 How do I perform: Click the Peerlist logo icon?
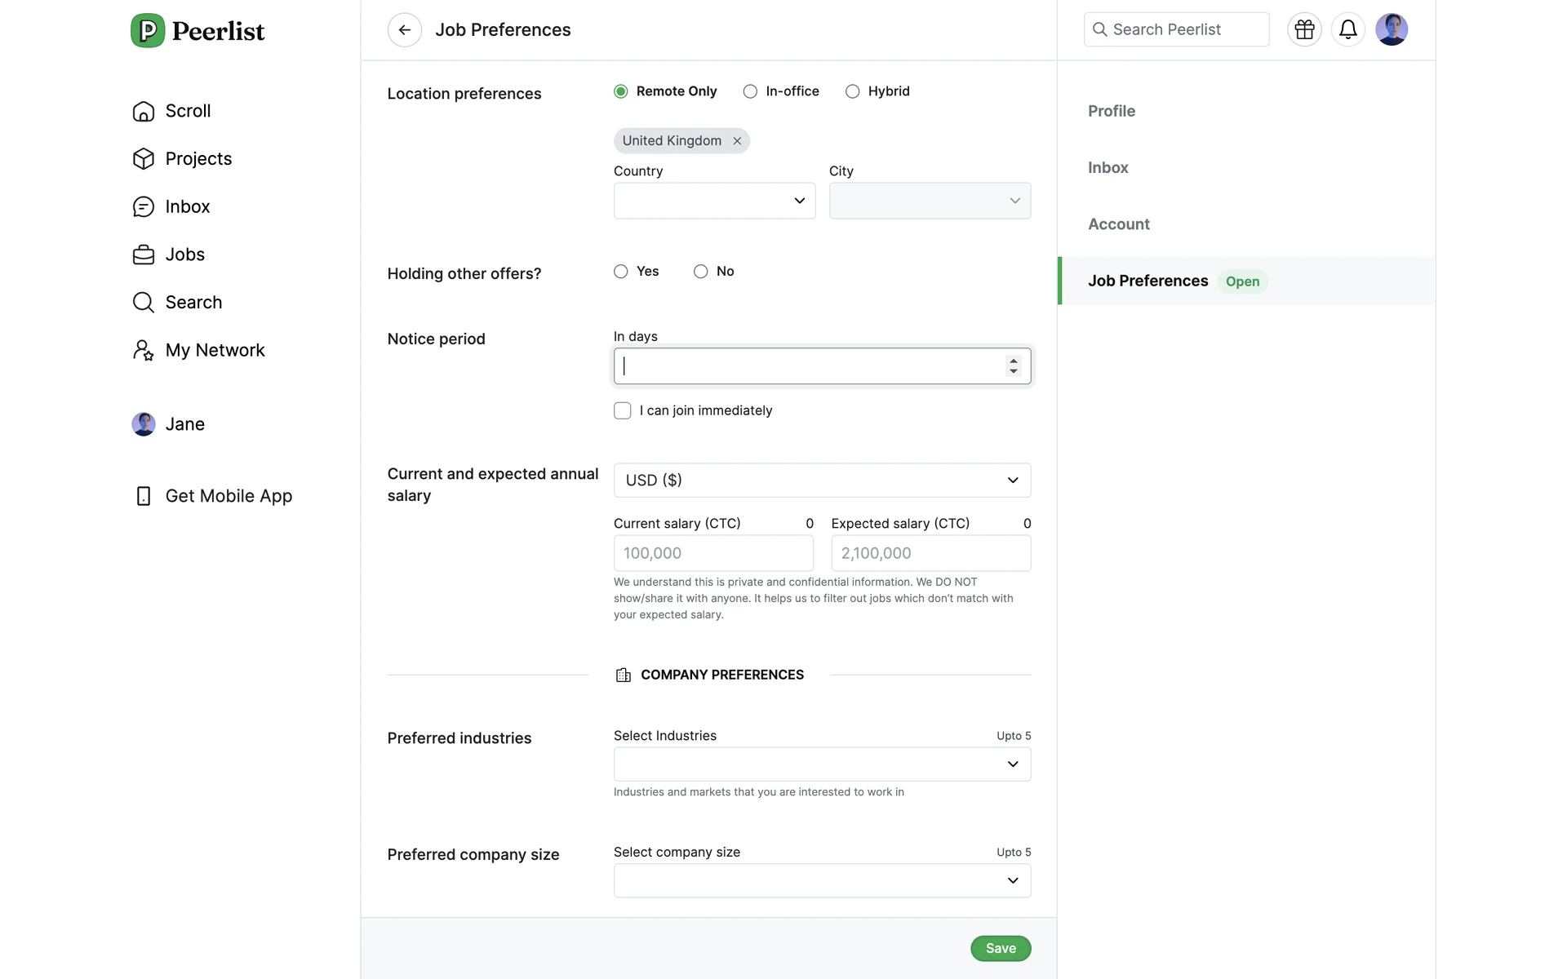148,31
